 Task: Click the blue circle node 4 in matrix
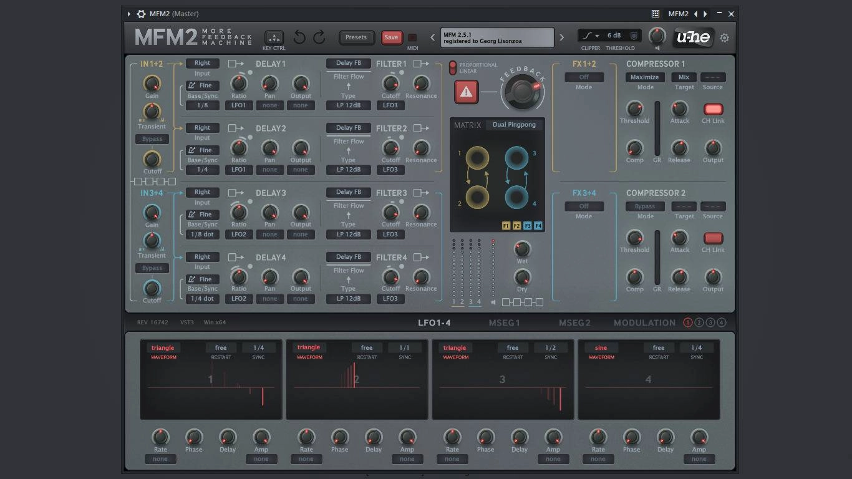(x=516, y=198)
